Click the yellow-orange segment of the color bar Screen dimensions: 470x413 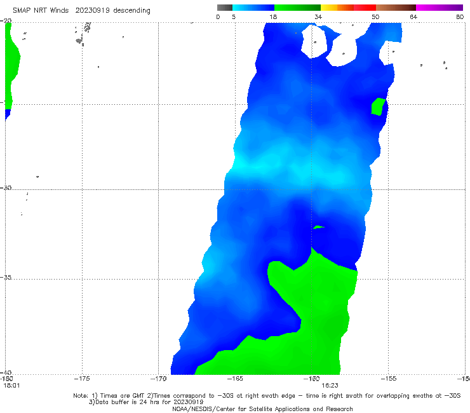(x=337, y=8)
